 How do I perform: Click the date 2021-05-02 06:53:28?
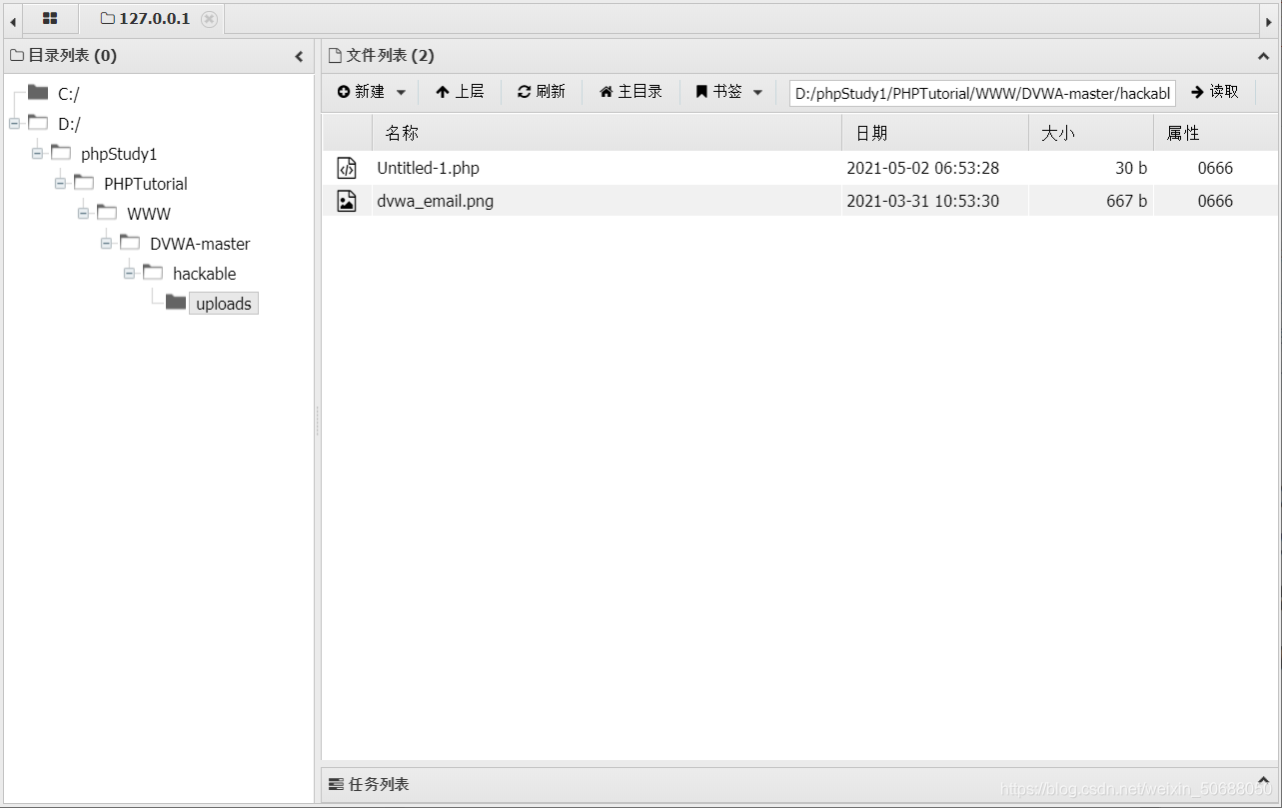(923, 169)
